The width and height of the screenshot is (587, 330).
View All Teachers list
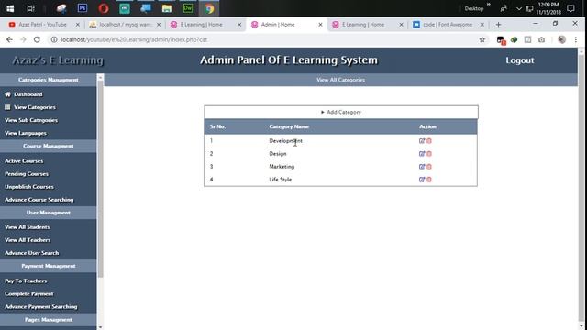click(28, 240)
